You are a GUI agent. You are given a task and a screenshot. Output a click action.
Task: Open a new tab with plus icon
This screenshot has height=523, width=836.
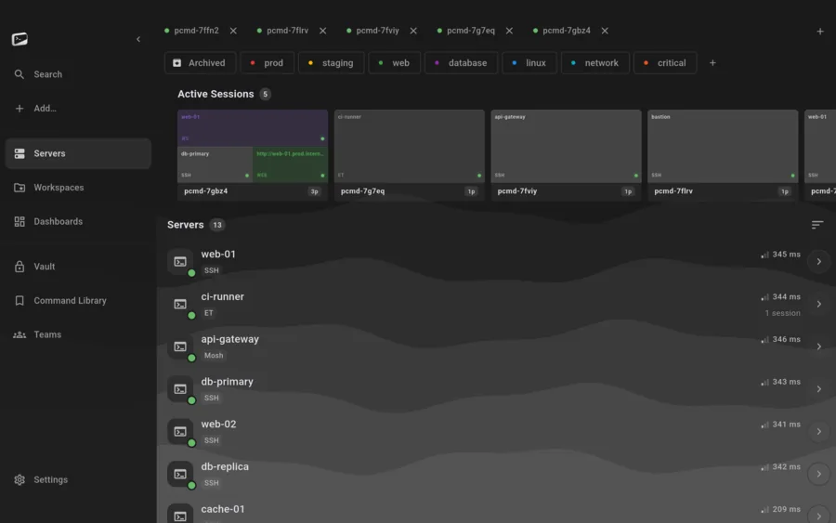(x=820, y=32)
